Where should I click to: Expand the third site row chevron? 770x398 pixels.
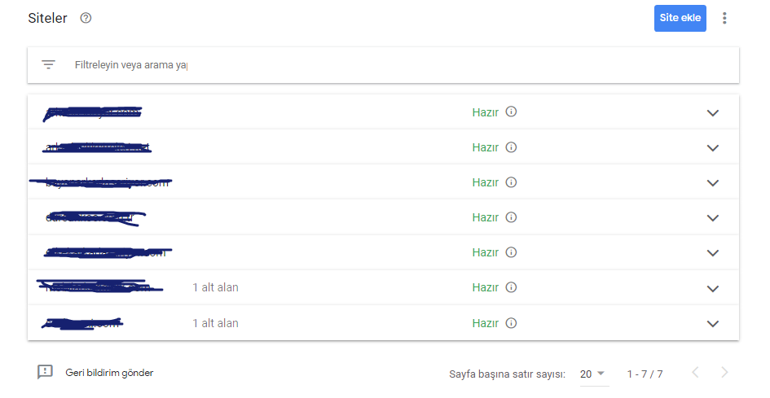[x=712, y=183]
